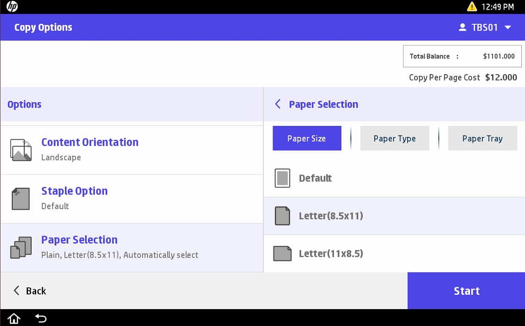Go Back using the footer button

(x=30, y=291)
